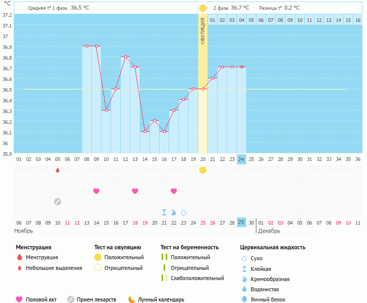
Task: Open the gray medication icon on November 10
Action: point(58,202)
